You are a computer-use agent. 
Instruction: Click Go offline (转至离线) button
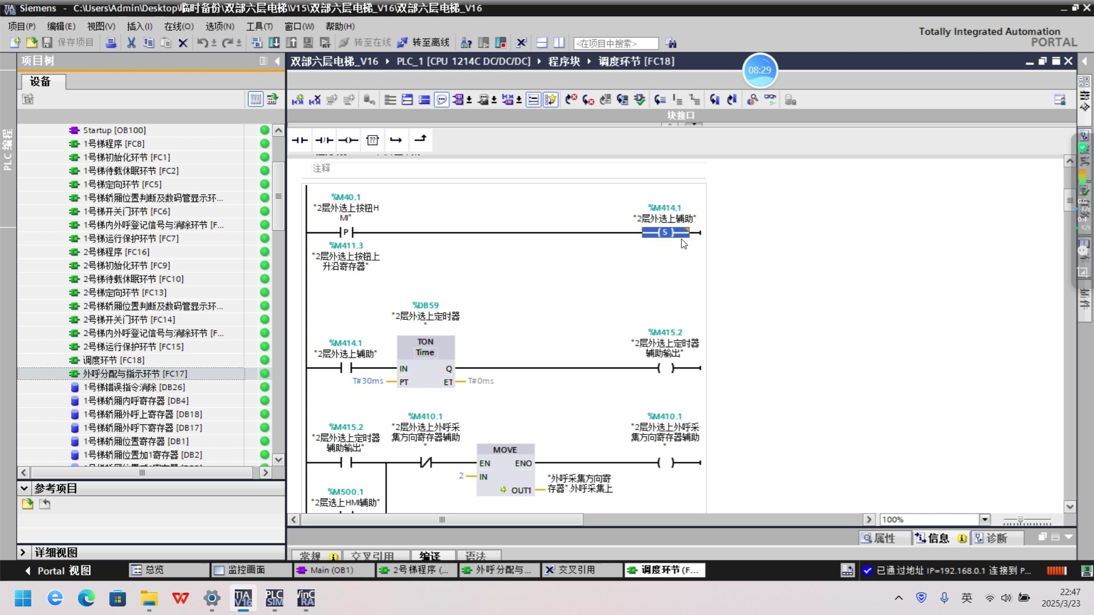pyautogui.click(x=424, y=43)
